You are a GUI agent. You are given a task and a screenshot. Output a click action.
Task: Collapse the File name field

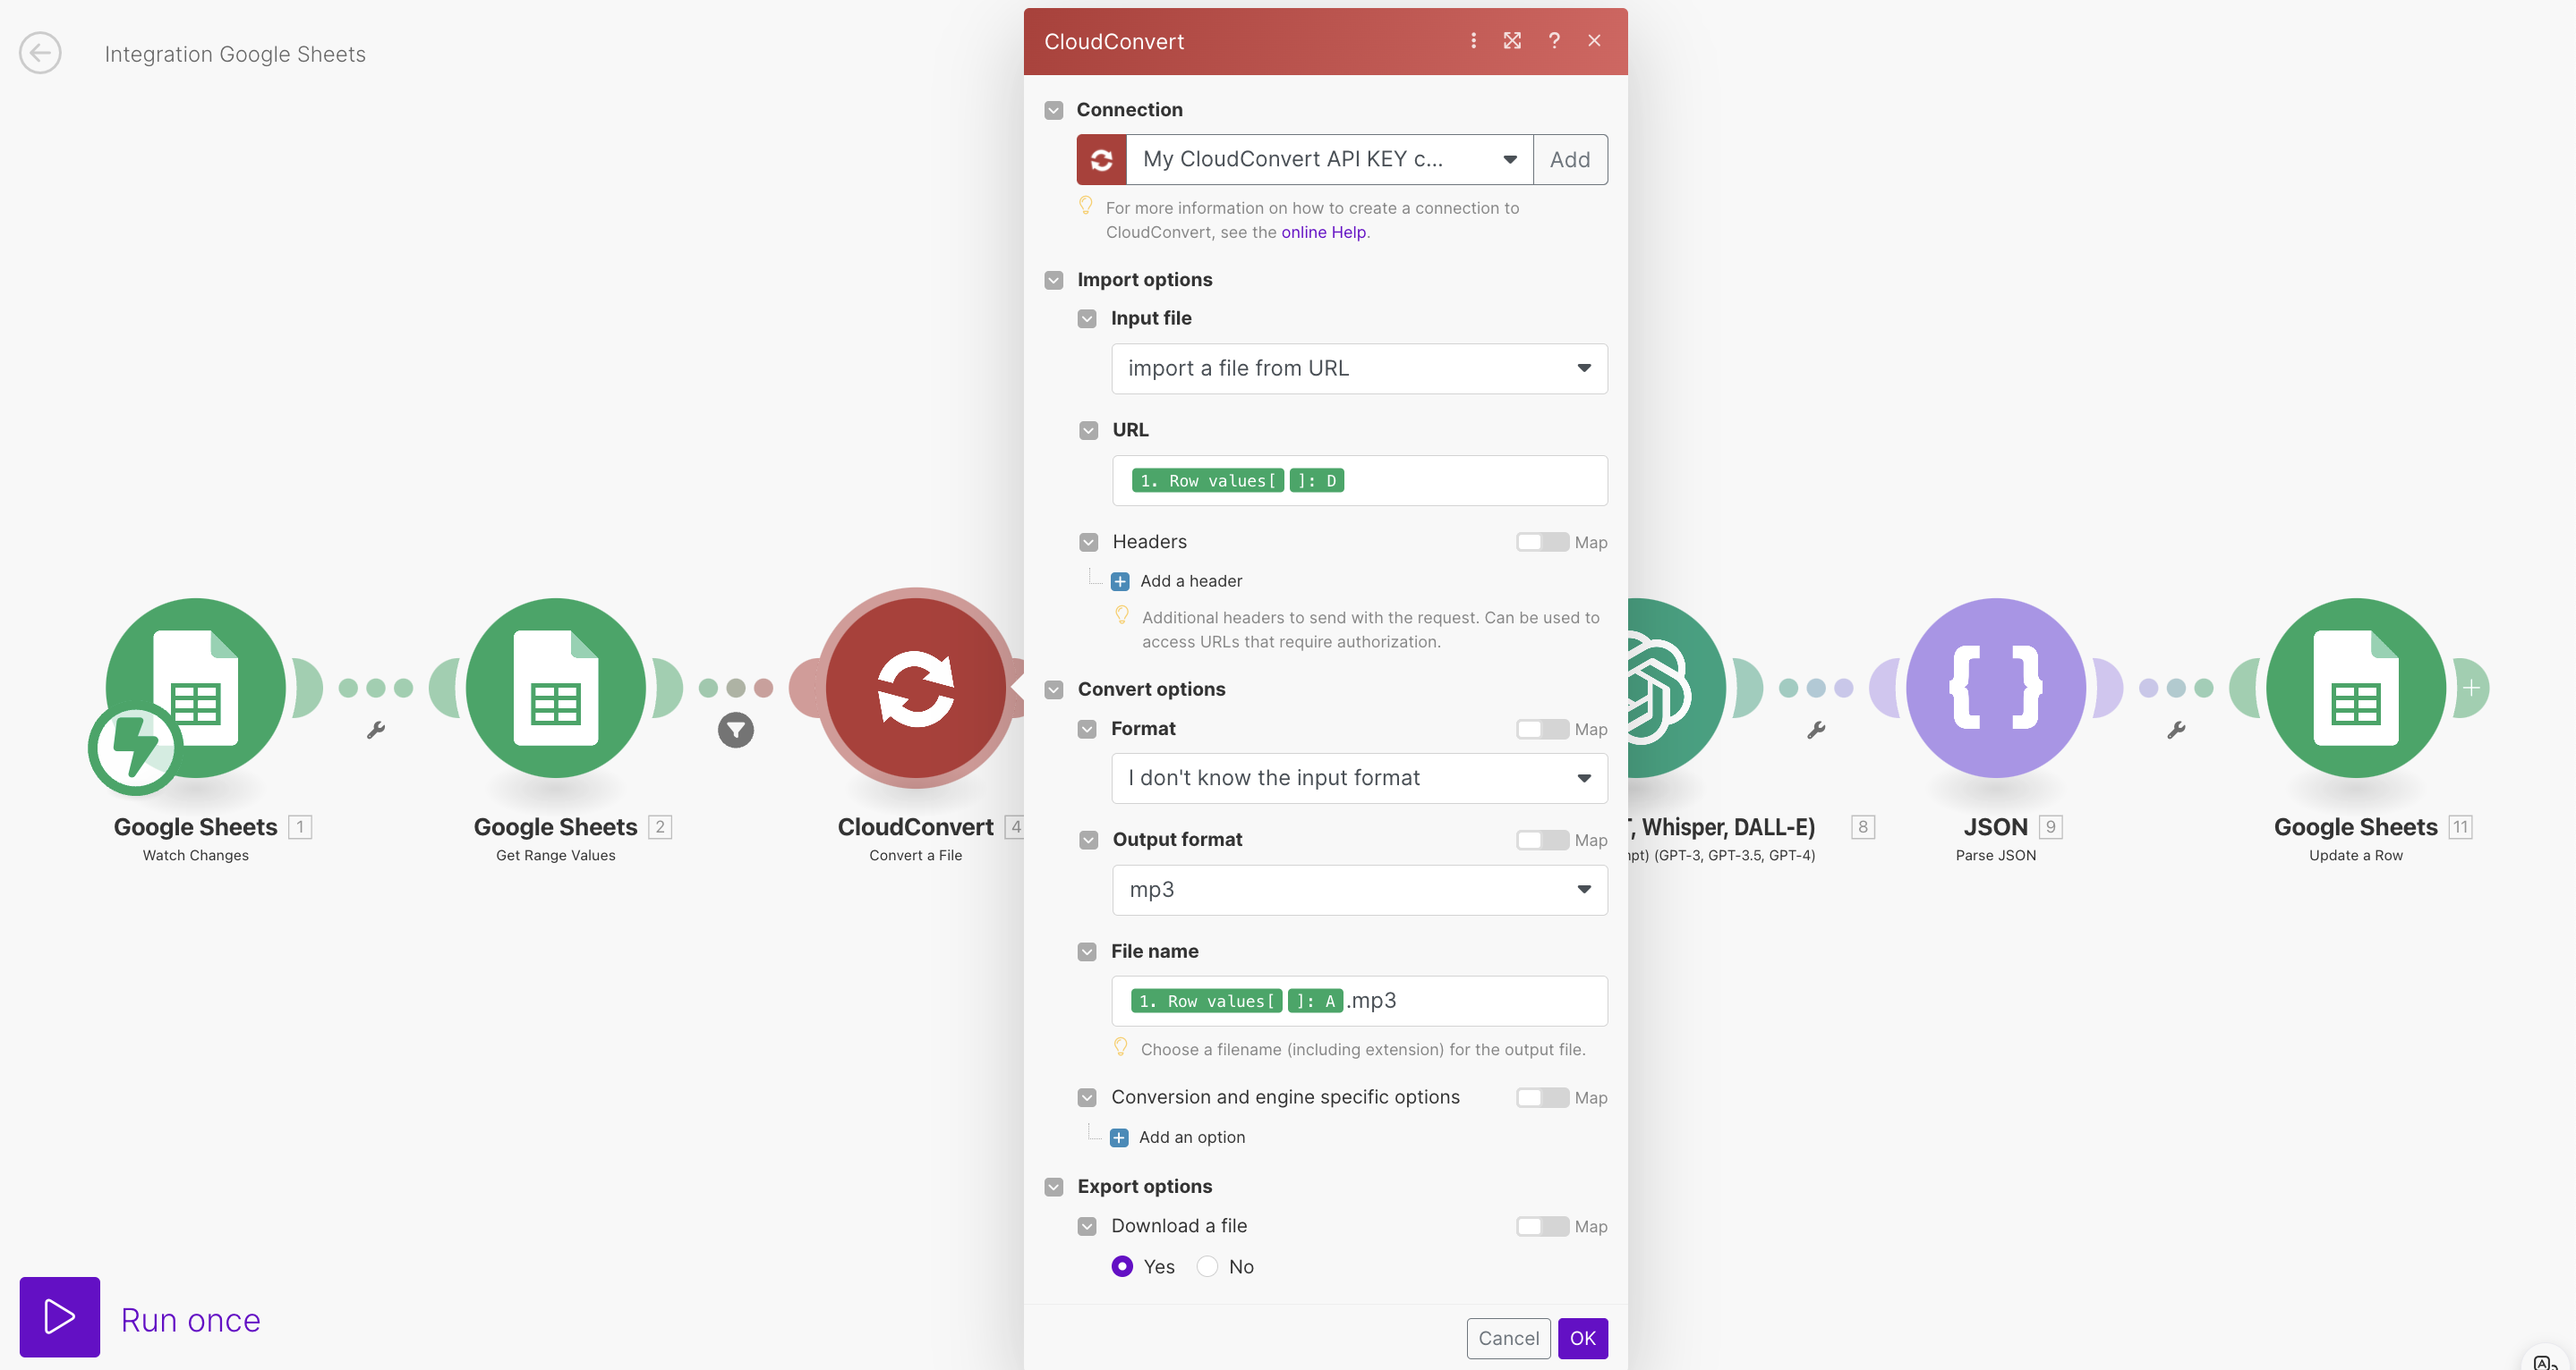click(x=1087, y=951)
